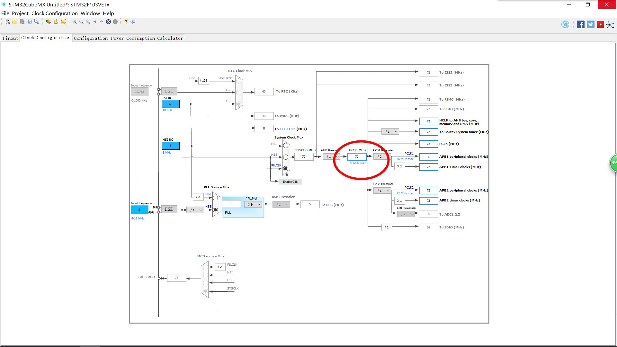Viewport: 617px width, 347px height.
Task: Switch to the Configuration tab
Action: 91,38
